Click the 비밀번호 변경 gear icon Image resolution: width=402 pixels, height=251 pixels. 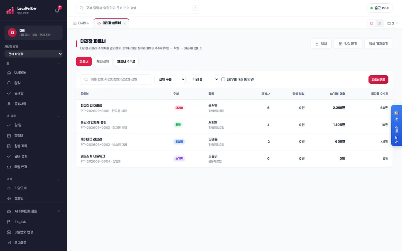pyautogui.click(x=9, y=232)
